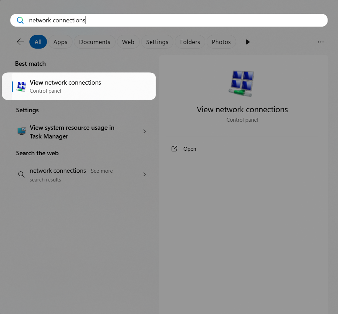Screen dimensions: 338x314
Task: Click the Open external-link icon in preview pane
Action: 174,149
